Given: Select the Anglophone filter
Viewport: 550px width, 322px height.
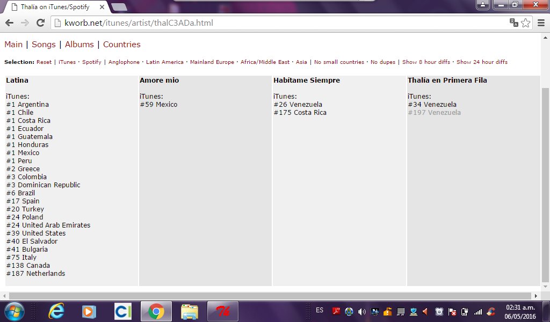Looking at the screenshot, I should [x=124, y=62].
